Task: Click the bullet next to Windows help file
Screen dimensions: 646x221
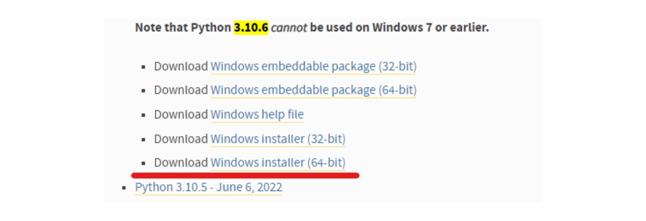Action: tap(143, 115)
